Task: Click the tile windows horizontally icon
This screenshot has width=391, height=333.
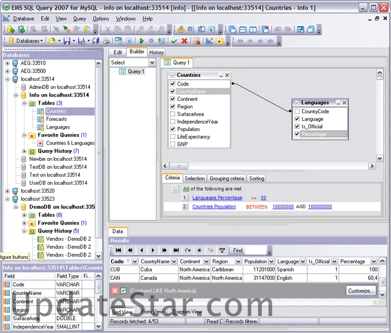Action: (x=243, y=30)
